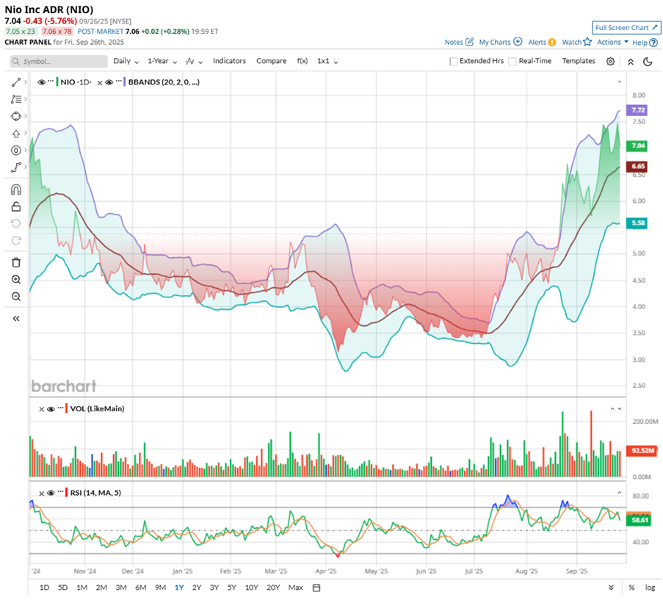This screenshot has width=663, height=600.
Task: Open the Fibonacci circle tool
Action: click(x=15, y=150)
